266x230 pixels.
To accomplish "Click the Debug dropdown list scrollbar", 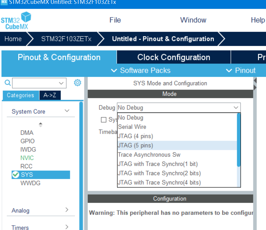I will pyautogui.click(x=239, y=140).
